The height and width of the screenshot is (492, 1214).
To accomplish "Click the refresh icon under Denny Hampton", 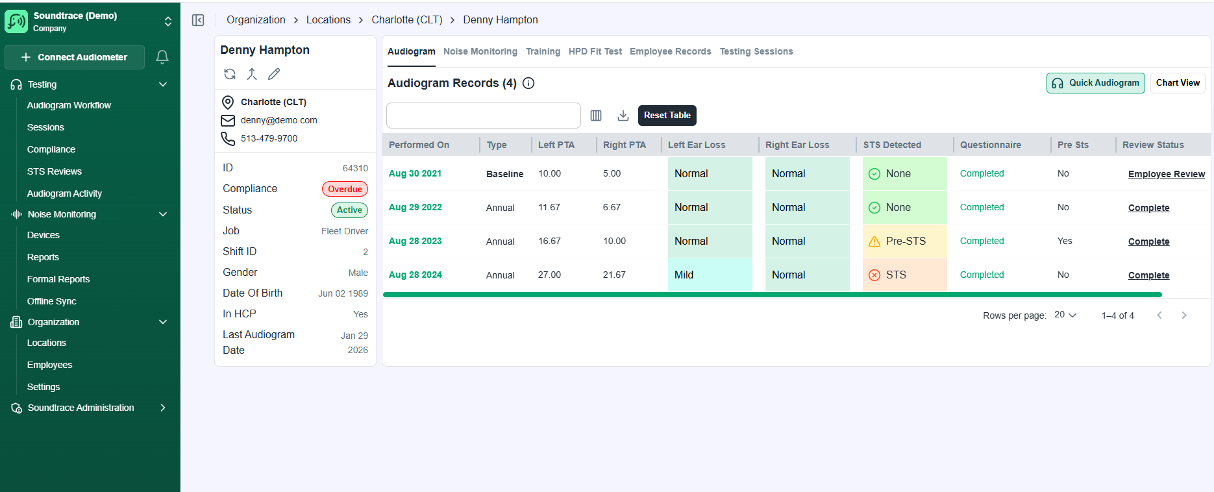I will [230, 74].
